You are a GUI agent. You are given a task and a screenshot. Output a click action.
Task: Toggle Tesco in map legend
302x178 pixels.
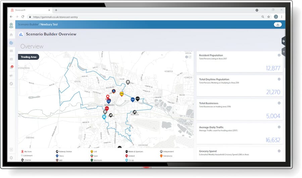coord(60,156)
